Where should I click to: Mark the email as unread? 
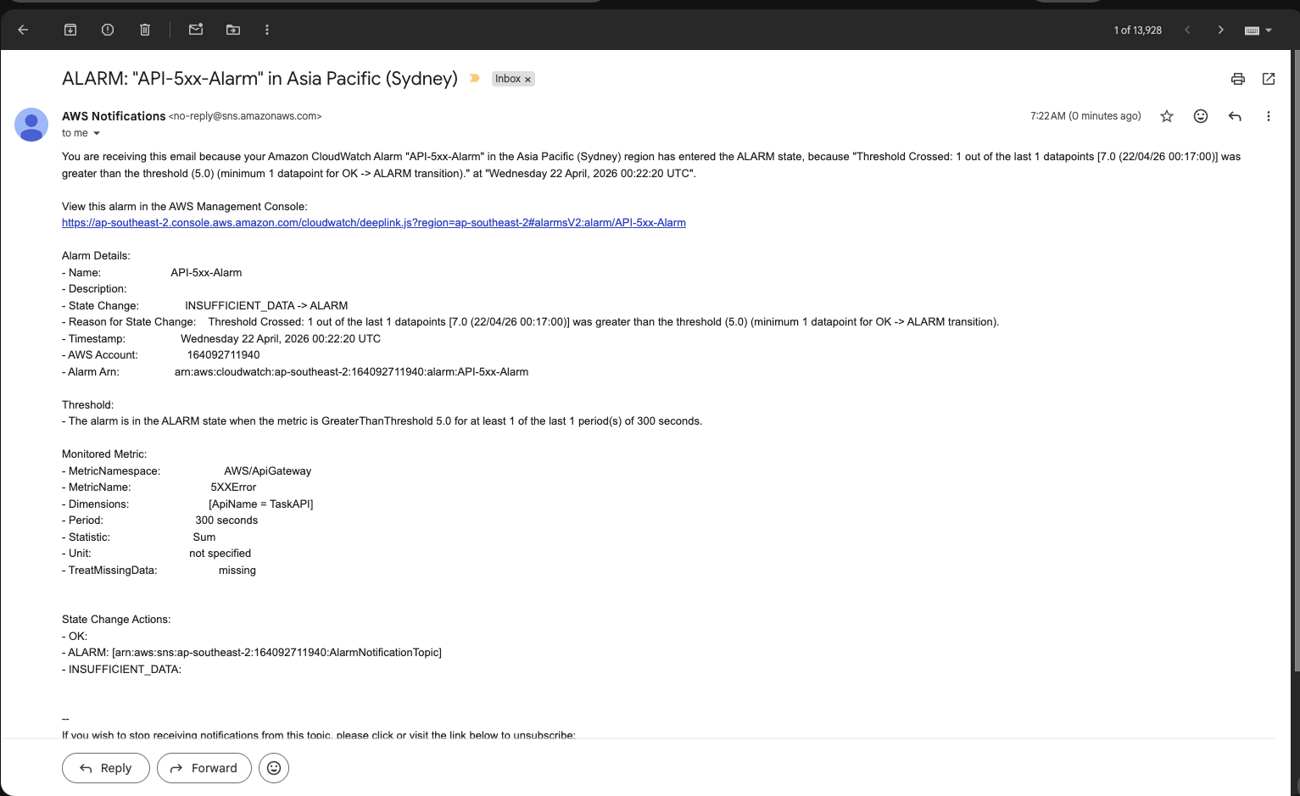click(x=195, y=29)
